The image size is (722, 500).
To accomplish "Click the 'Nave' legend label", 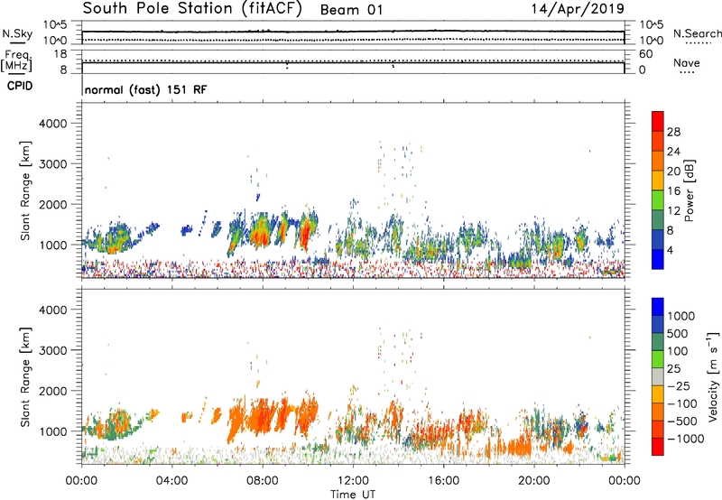I will 687,63.
